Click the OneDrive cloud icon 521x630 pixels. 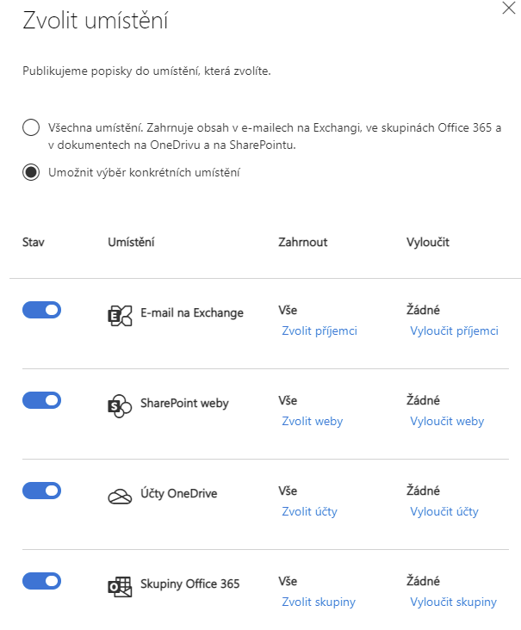click(x=120, y=497)
